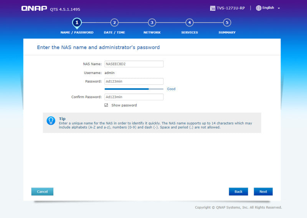Click Next to continue setup
The height and width of the screenshot is (218, 307).
click(x=263, y=192)
